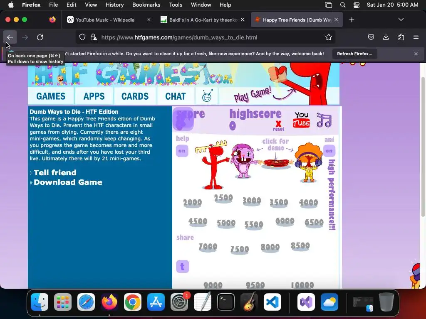Open Visual Studio Code from dock

(x=272, y=302)
